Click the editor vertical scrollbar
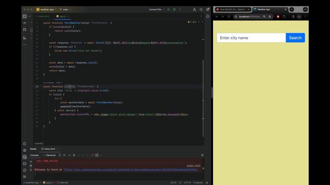The width and height of the screenshot is (330, 185). [203, 98]
